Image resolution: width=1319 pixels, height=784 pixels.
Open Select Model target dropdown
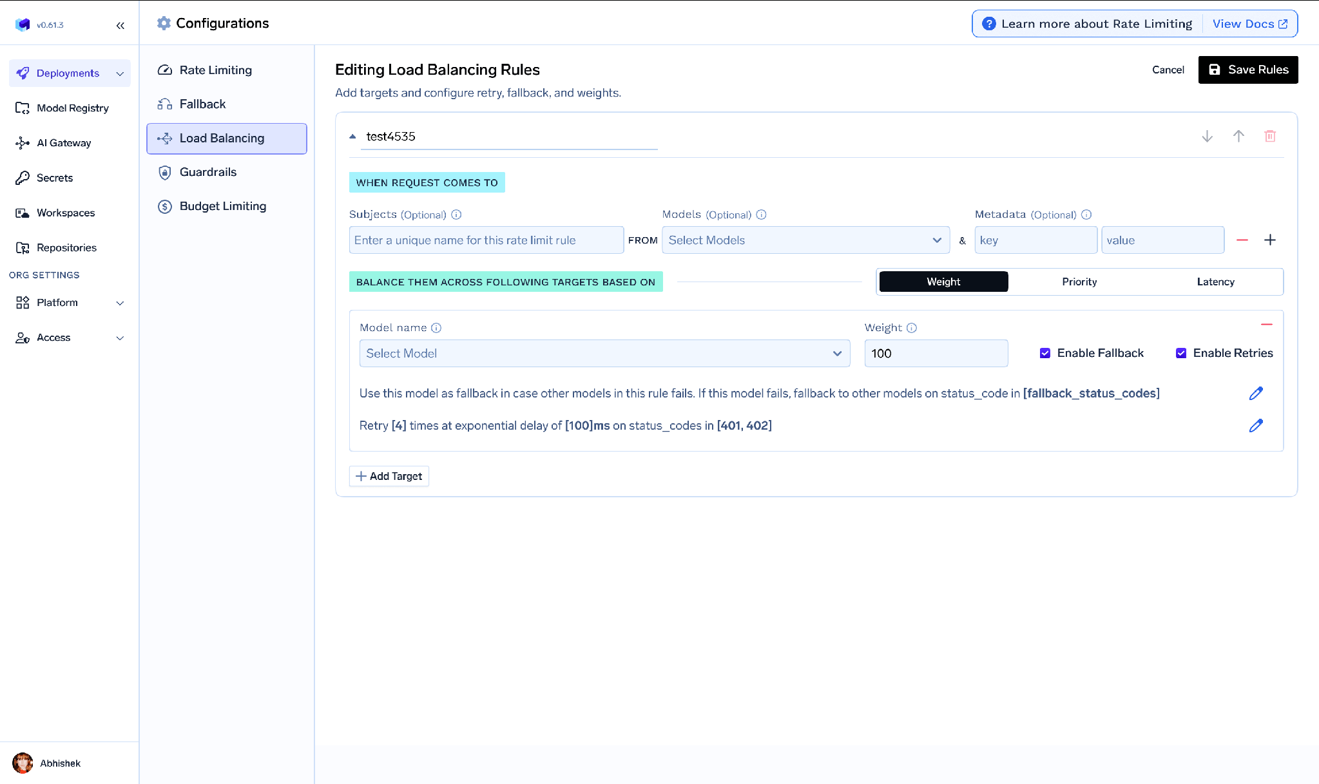(604, 353)
